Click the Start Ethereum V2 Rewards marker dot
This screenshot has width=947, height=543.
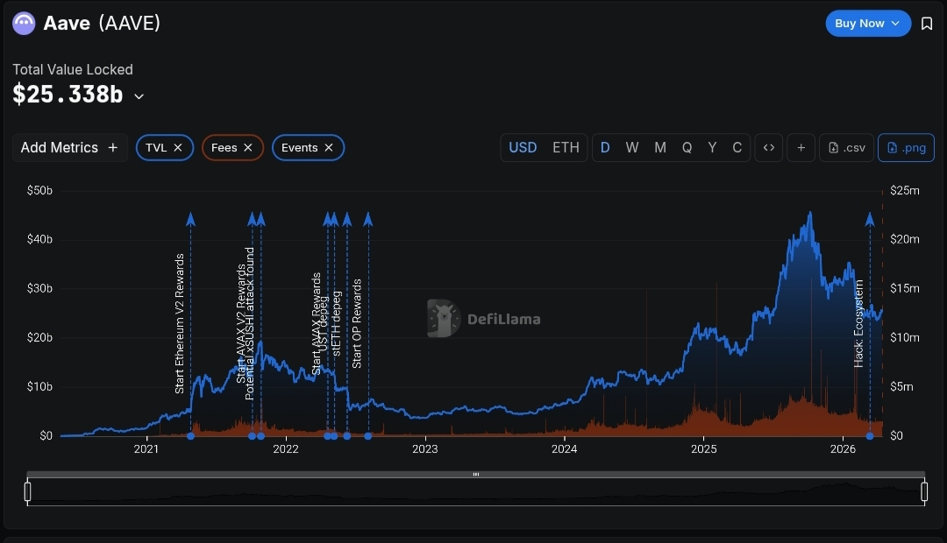click(x=191, y=435)
